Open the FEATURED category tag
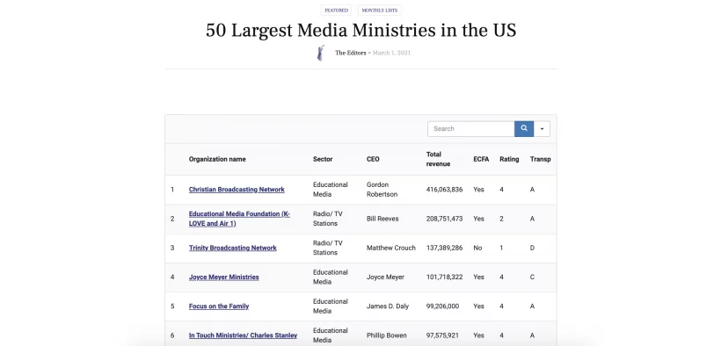This screenshot has width=721, height=346. (x=336, y=11)
